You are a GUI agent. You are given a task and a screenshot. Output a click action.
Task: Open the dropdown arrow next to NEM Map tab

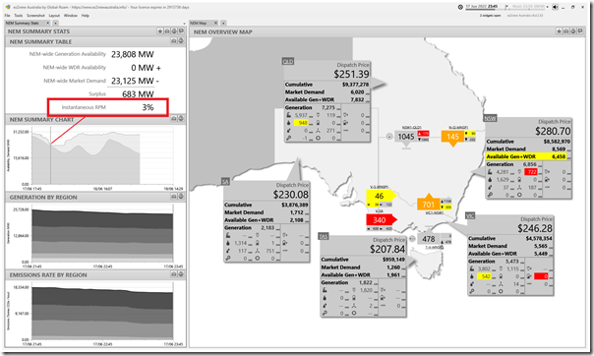coord(223,23)
